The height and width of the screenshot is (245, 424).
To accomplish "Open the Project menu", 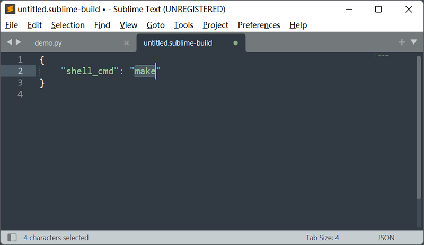I will (x=216, y=25).
